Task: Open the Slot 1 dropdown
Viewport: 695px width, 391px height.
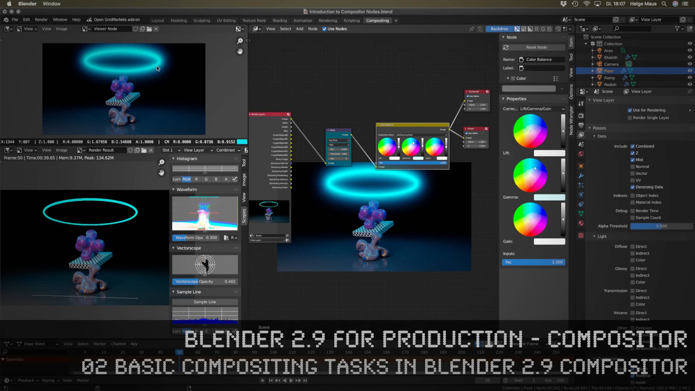Action: (x=170, y=150)
